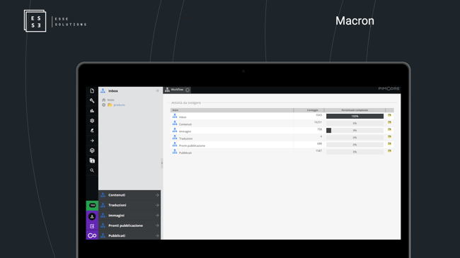Screen dimensions: 460x258
Task: Click the Inbox panel header arrow
Action: coord(157,91)
